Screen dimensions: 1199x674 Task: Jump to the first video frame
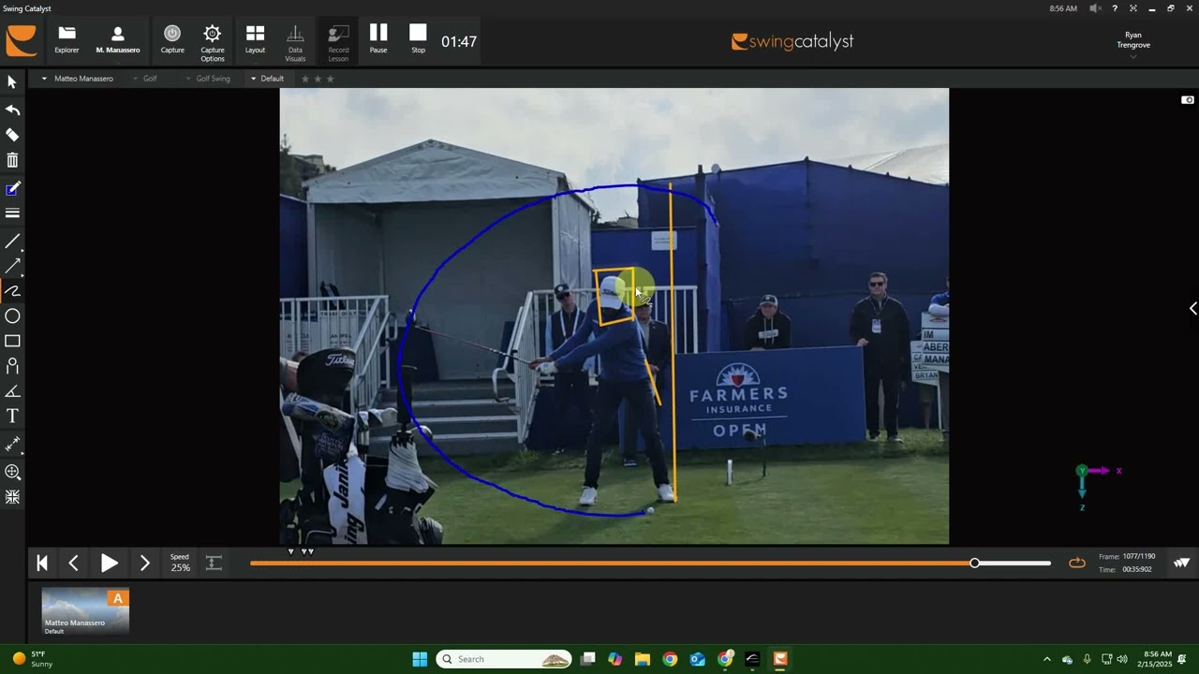(42, 564)
